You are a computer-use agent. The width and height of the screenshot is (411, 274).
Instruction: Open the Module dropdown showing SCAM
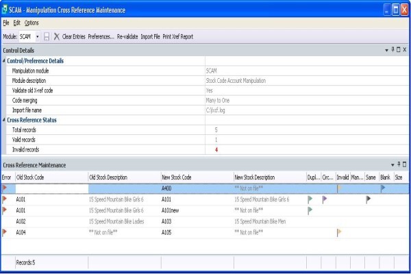click(38, 36)
